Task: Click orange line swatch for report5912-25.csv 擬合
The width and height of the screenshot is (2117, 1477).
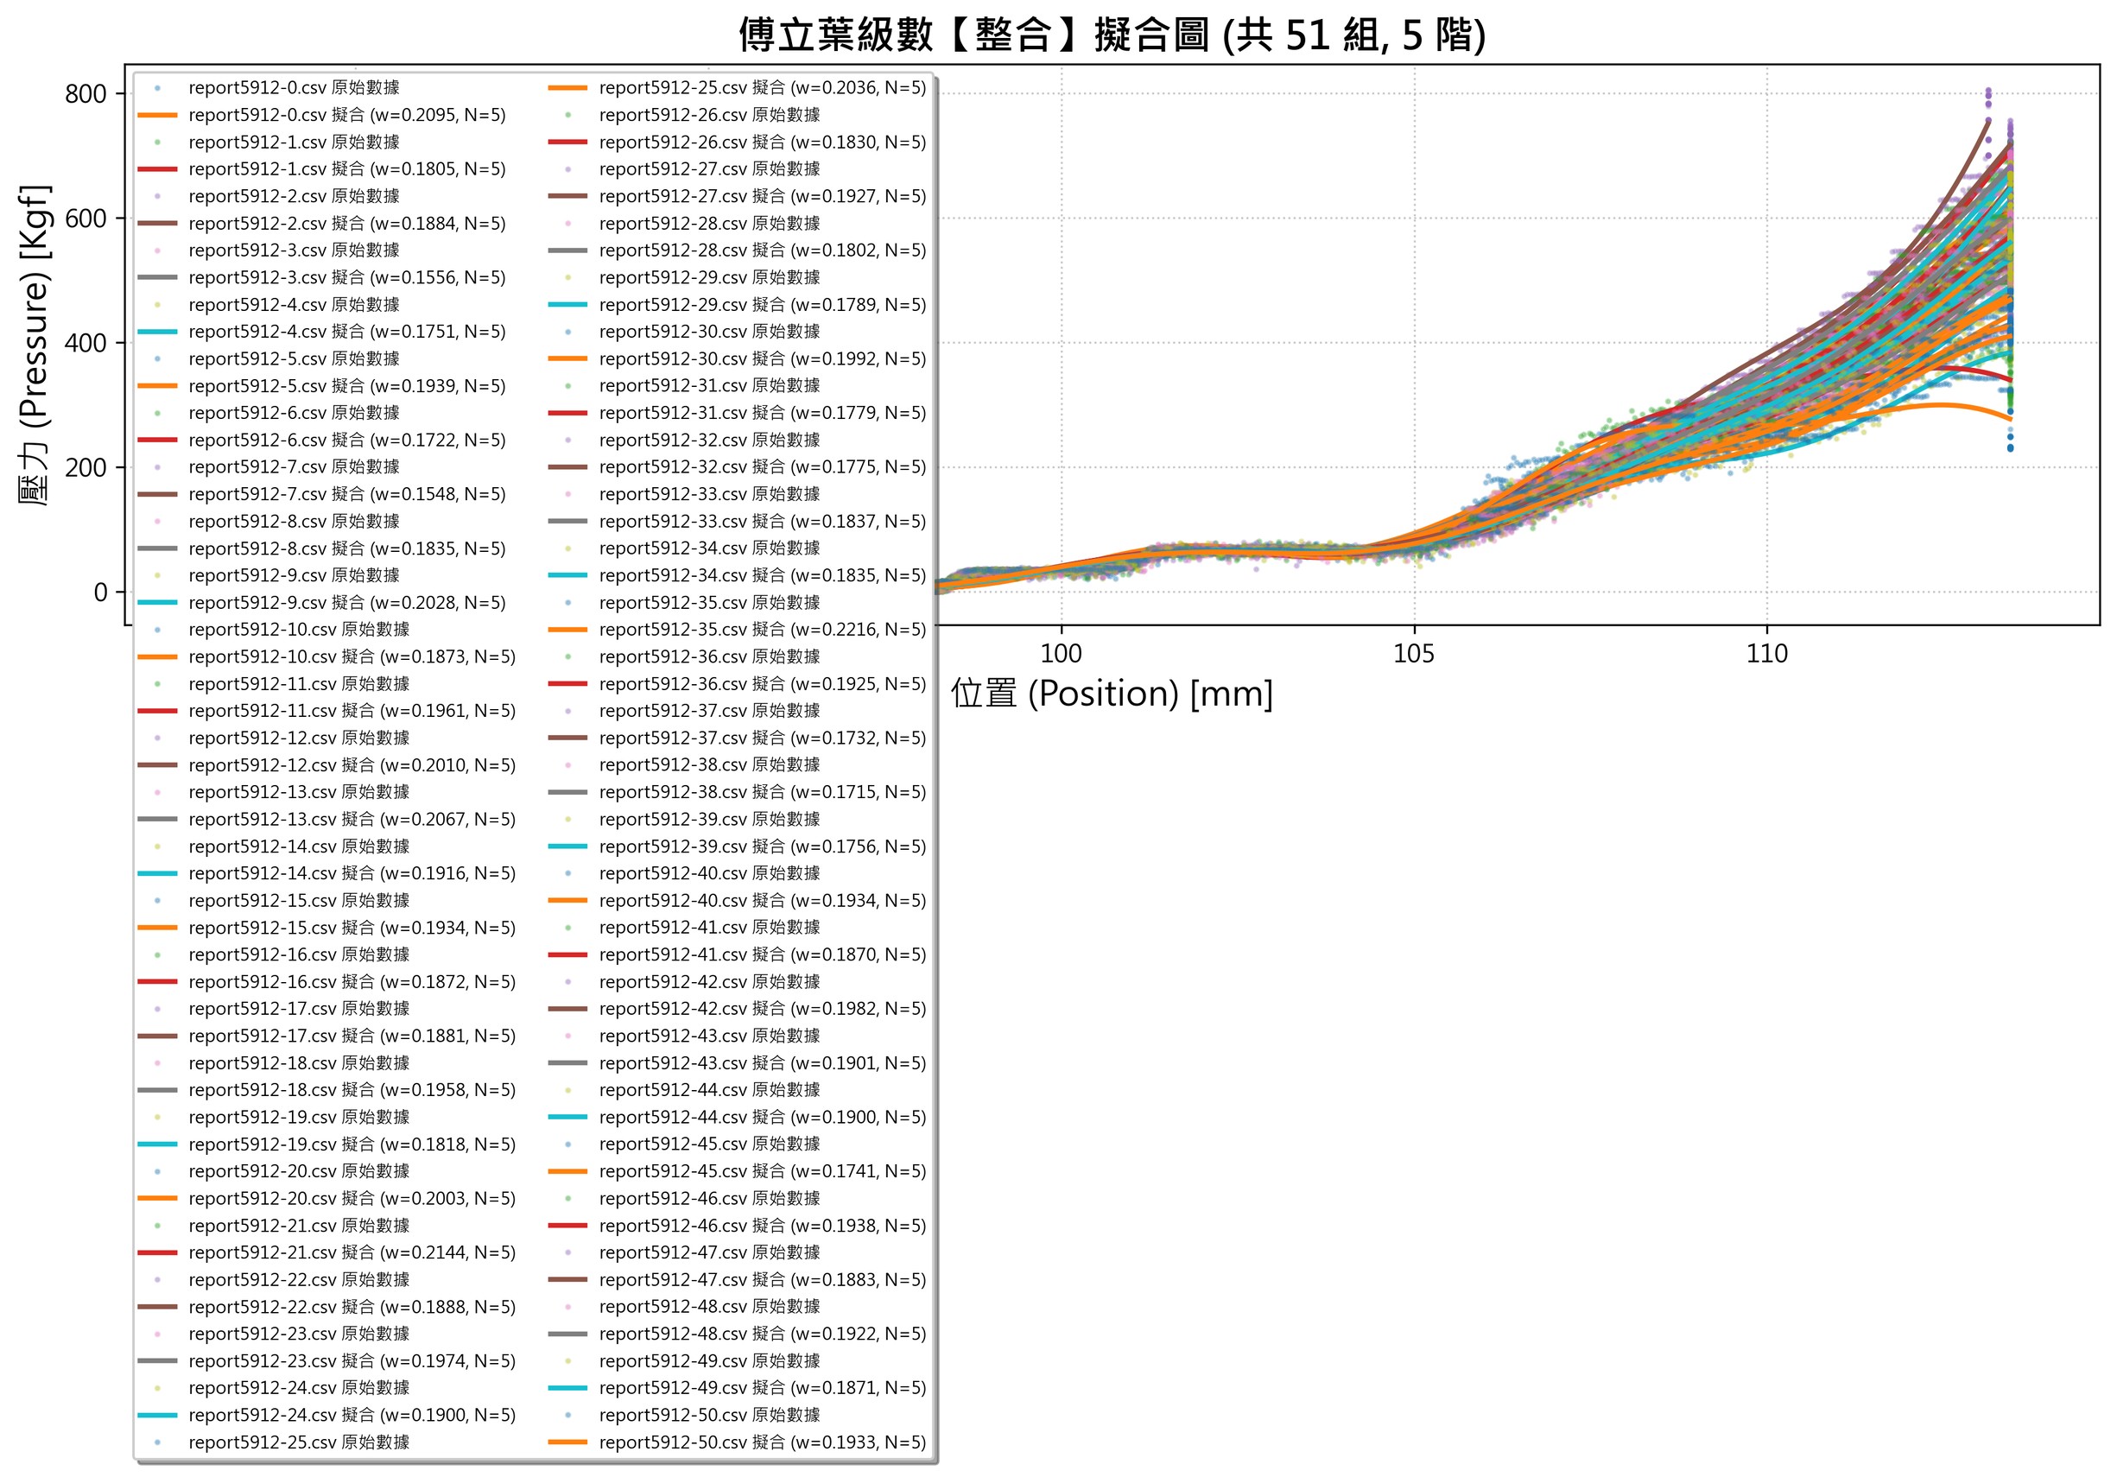Action: (567, 88)
